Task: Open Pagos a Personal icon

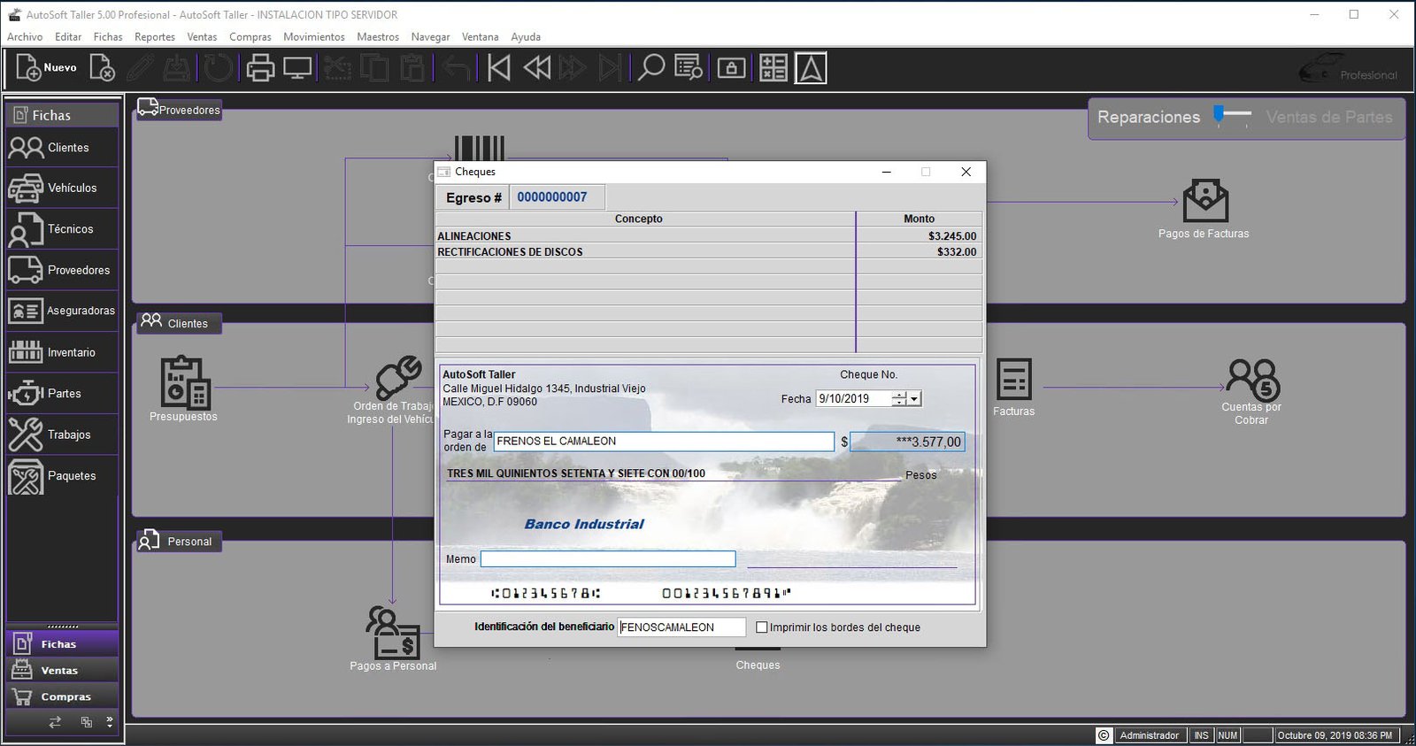Action: click(x=393, y=632)
